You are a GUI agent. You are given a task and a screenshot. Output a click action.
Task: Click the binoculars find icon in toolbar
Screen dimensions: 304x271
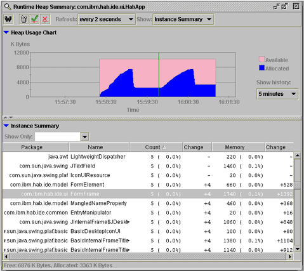[8, 19]
